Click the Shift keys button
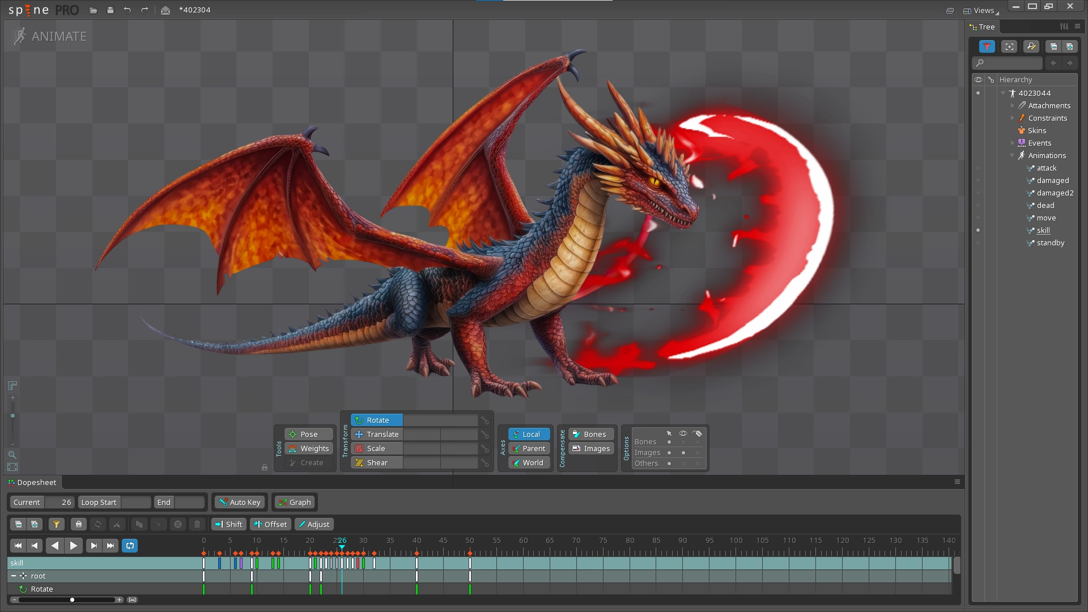Image resolution: width=1088 pixels, height=612 pixels. [x=229, y=524]
